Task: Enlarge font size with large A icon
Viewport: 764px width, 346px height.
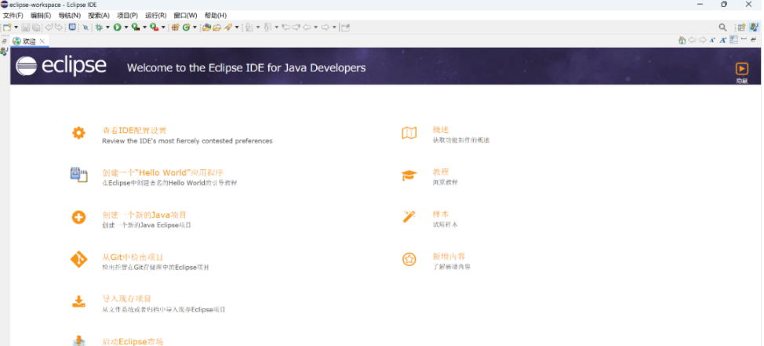Action: pos(723,41)
